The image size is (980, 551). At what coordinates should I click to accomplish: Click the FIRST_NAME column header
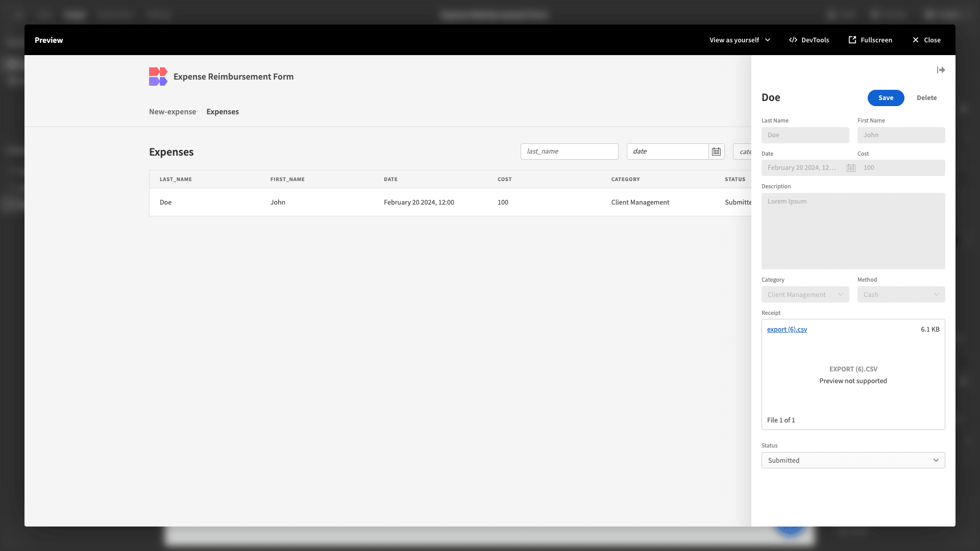tap(287, 180)
